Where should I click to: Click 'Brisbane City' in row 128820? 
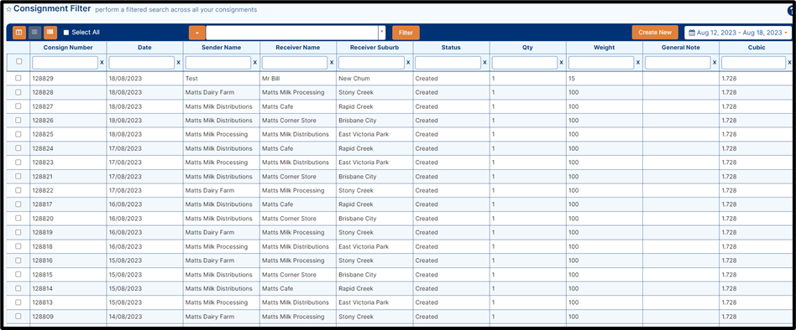pos(374,219)
